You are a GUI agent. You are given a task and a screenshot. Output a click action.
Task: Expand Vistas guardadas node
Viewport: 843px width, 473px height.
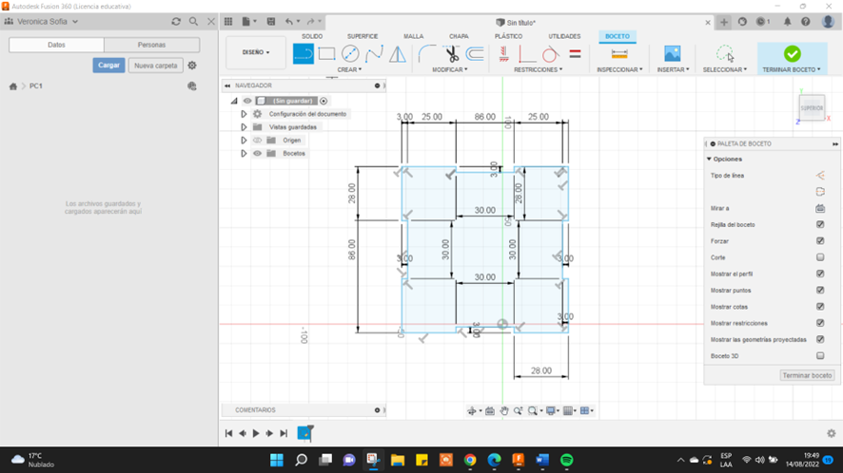tap(244, 127)
